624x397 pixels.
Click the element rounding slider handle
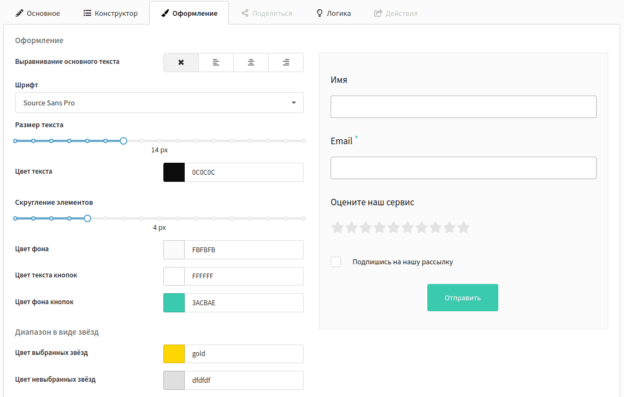[x=87, y=218]
